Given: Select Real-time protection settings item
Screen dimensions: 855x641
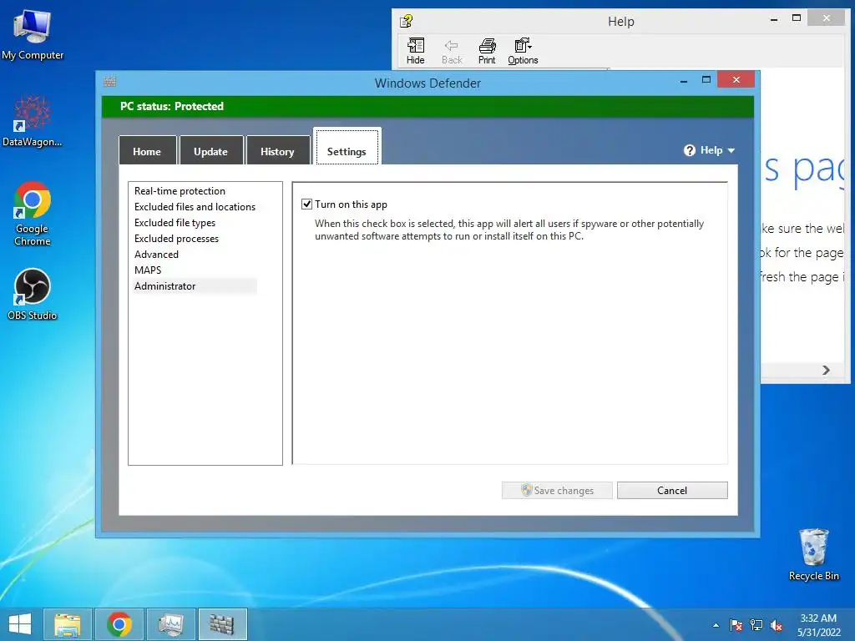Looking at the screenshot, I should [x=180, y=191].
